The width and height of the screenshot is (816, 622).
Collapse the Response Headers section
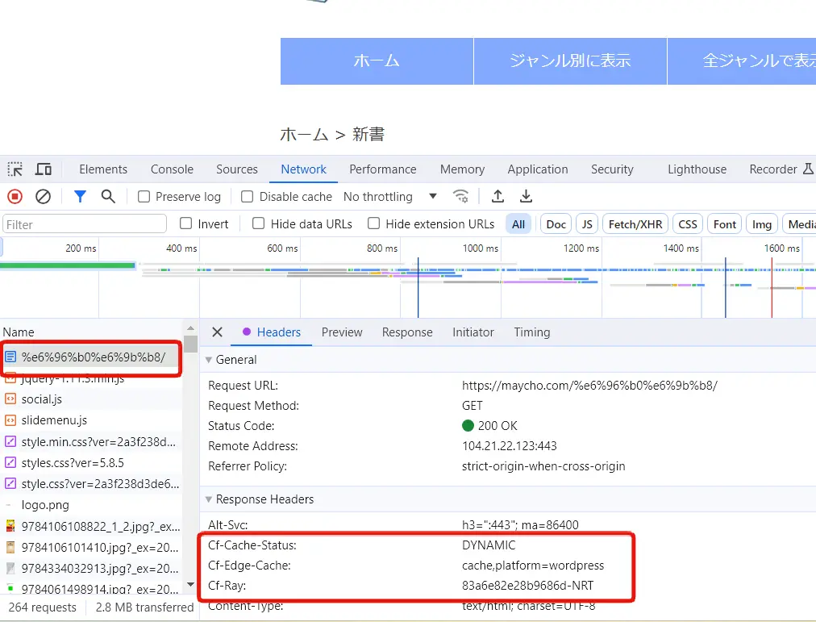click(210, 499)
